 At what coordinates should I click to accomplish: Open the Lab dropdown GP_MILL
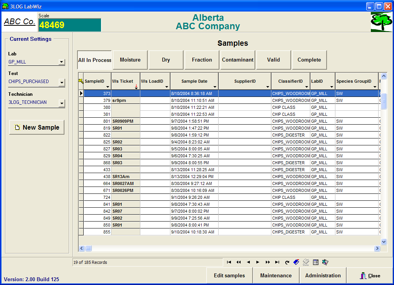point(61,62)
